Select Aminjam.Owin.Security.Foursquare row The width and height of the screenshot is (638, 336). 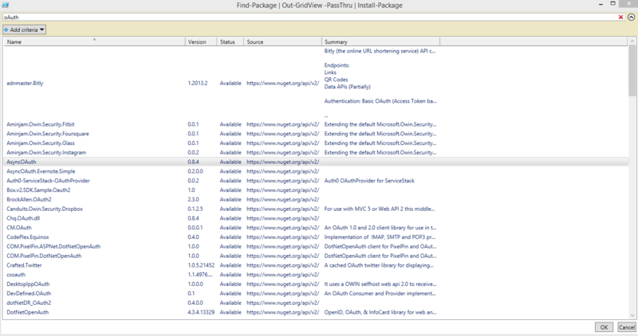[x=316, y=134]
